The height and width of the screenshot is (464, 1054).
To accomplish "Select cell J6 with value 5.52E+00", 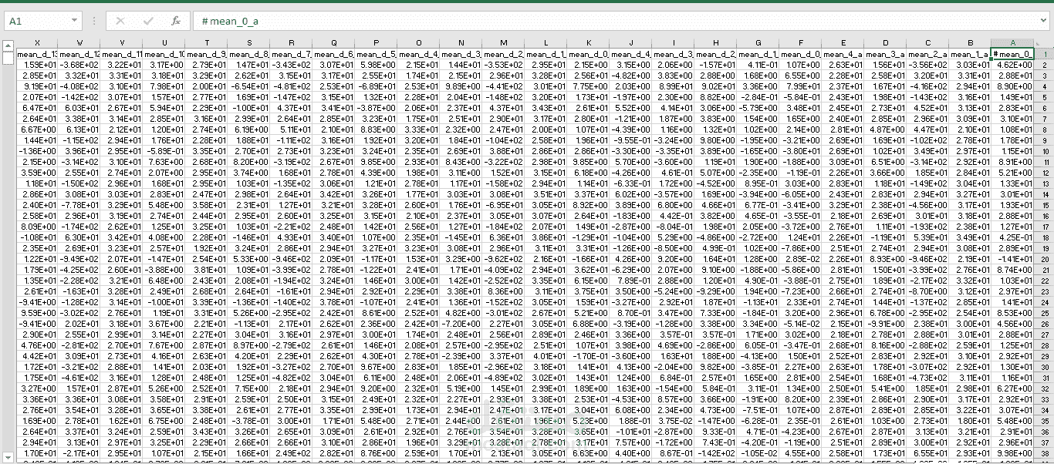I will pyautogui.click(x=630, y=108).
